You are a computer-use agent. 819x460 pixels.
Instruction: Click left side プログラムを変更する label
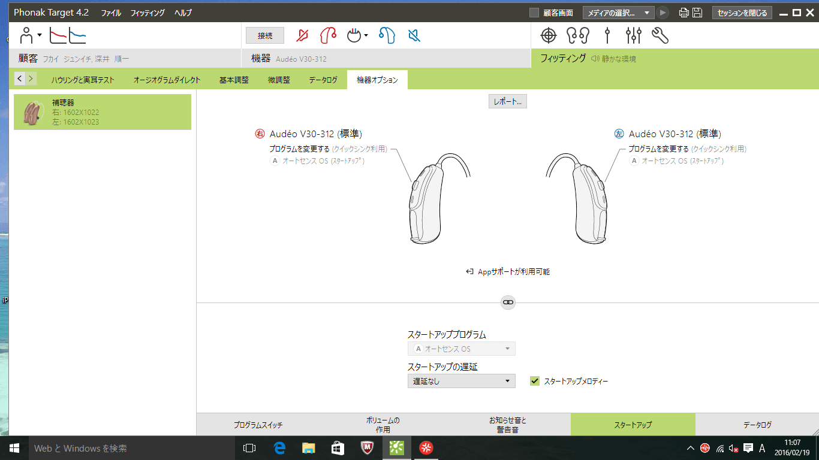pyautogui.click(x=658, y=149)
